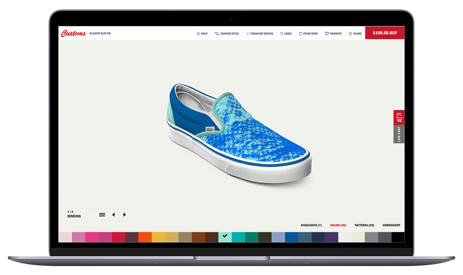Switch to the Patterns (39) tab
463x275 pixels.
(364, 225)
